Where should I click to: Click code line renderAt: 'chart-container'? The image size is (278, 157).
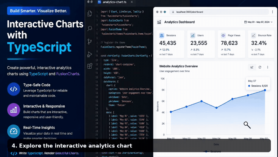pyautogui.click(x=119, y=64)
